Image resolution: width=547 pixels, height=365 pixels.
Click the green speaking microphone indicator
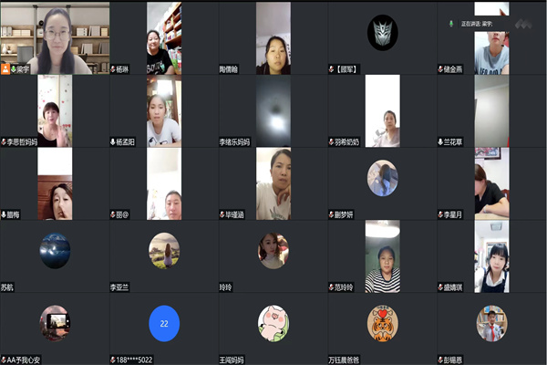[x=450, y=24]
